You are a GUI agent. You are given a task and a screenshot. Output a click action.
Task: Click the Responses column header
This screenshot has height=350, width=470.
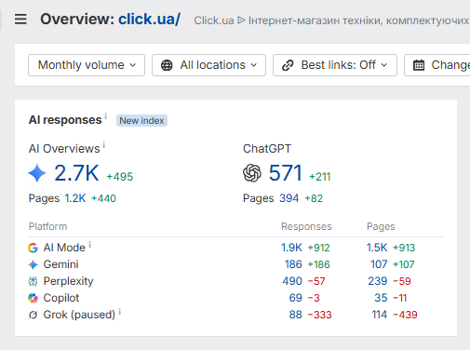tap(306, 226)
